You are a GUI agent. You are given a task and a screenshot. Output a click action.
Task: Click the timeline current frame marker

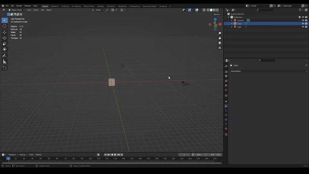tap(8, 159)
